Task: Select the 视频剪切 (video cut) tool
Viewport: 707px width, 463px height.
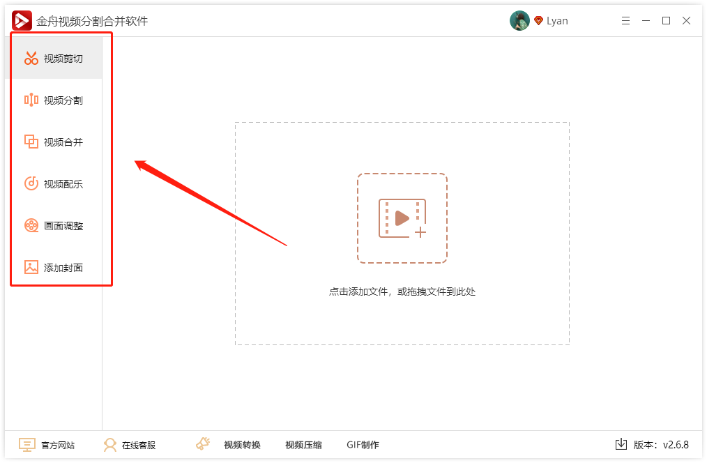Action: (52, 58)
